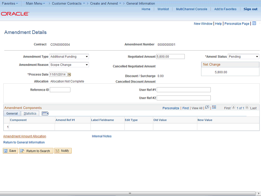The image size is (261, 196).
Task: Click the General Information breadcrumb
Action: [x=140, y=3]
